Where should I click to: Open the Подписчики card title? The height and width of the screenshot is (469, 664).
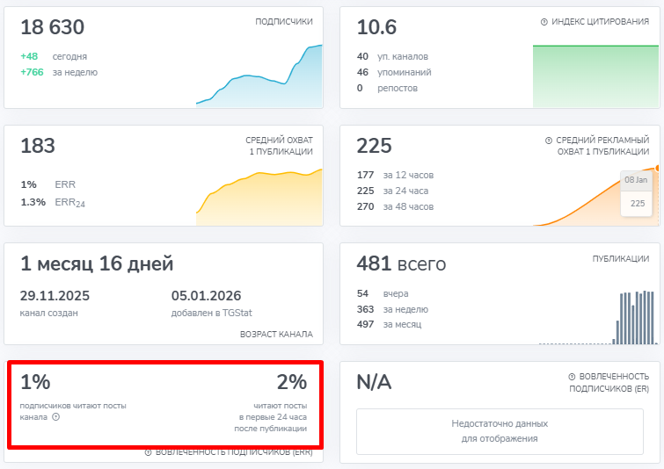coord(283,22)
